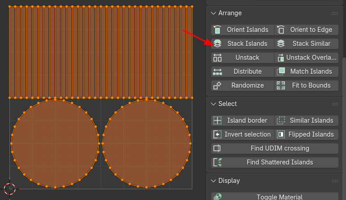The width and height of the screenshot is (346, 200).
Task: Click the Match Islands icon
Action: tap(281, 71)
